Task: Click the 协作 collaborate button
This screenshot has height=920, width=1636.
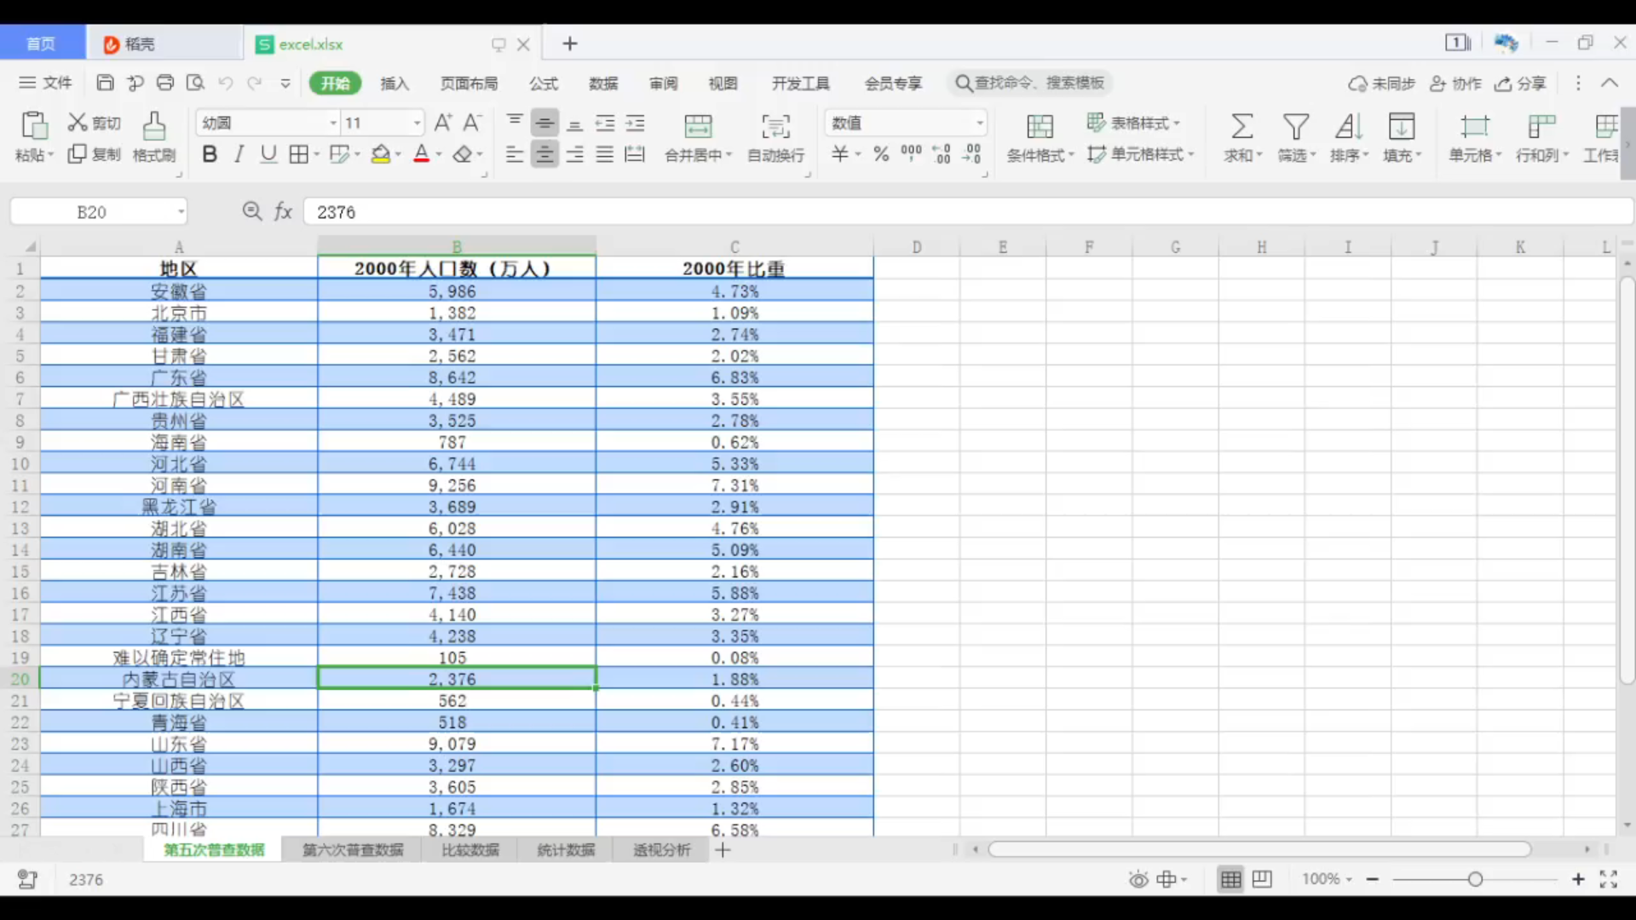Action: coord(1455,83)
